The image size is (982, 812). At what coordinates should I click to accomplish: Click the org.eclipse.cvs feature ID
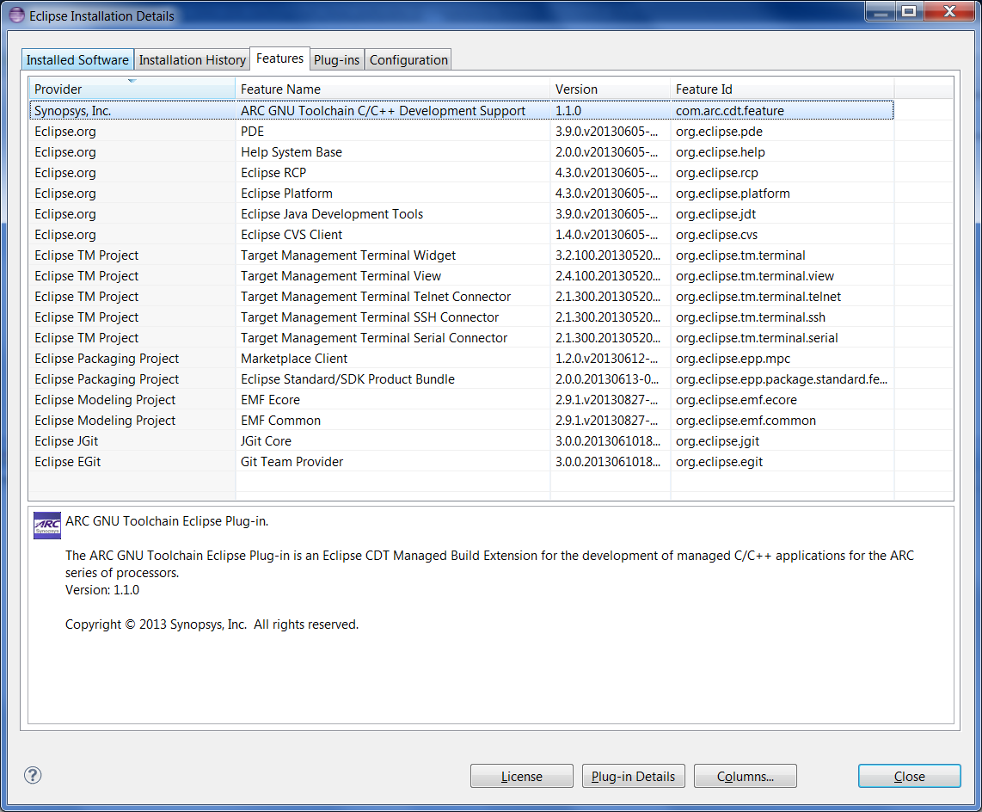716,235
